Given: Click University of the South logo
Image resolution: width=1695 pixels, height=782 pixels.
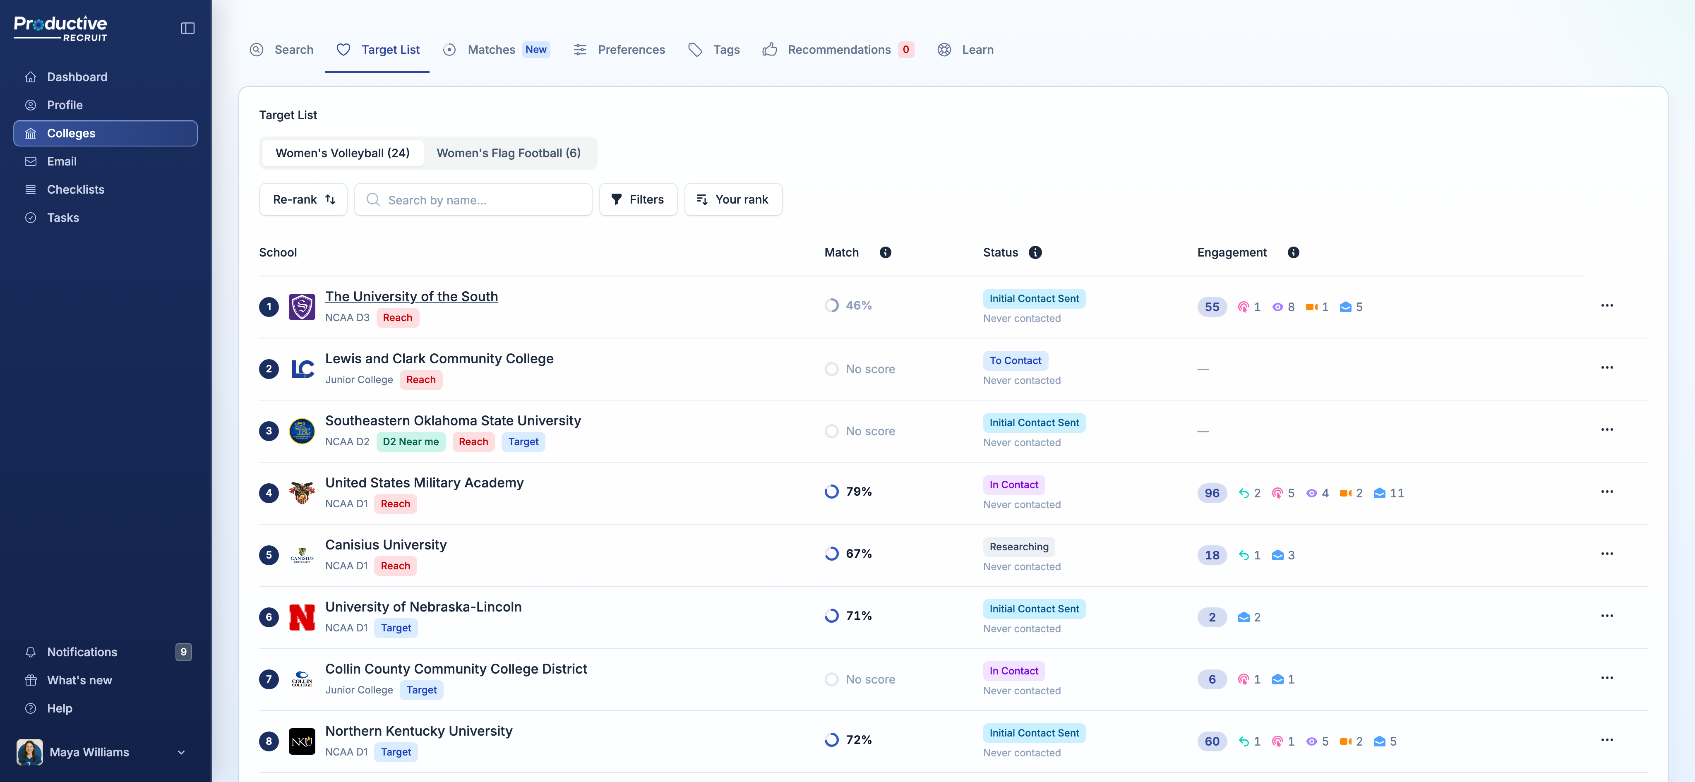Looking at the screenshot, I should pos(302,307).
